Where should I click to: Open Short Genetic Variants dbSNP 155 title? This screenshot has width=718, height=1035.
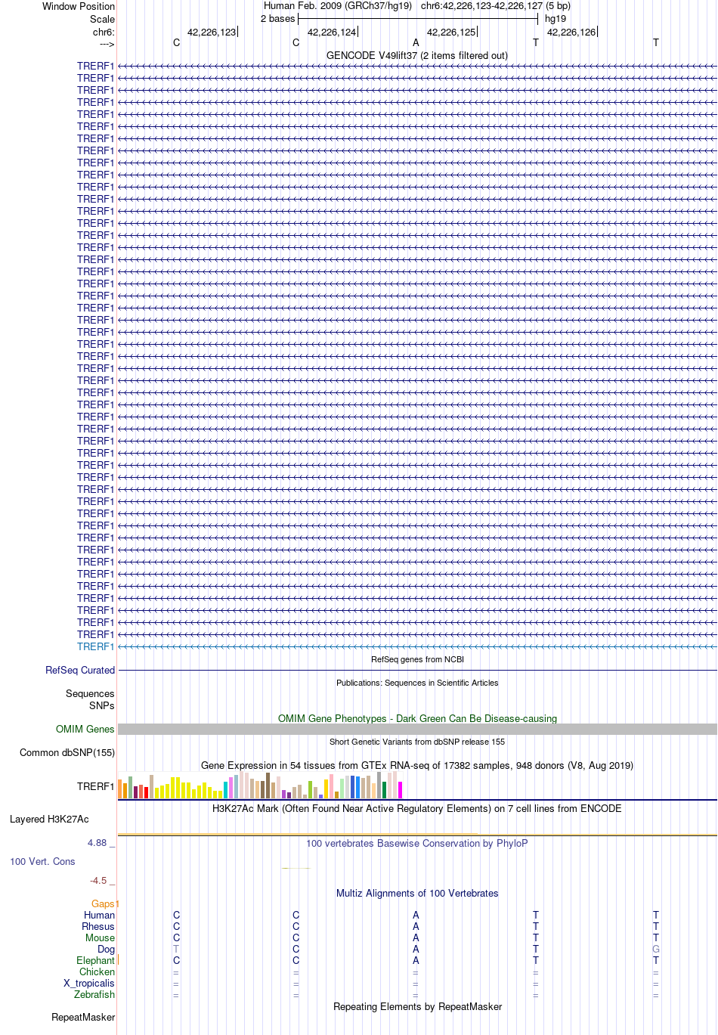pyautogui.click(x=417, y=742)
